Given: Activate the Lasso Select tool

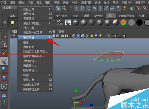Looking at the screenshot, I should point(4,44).
